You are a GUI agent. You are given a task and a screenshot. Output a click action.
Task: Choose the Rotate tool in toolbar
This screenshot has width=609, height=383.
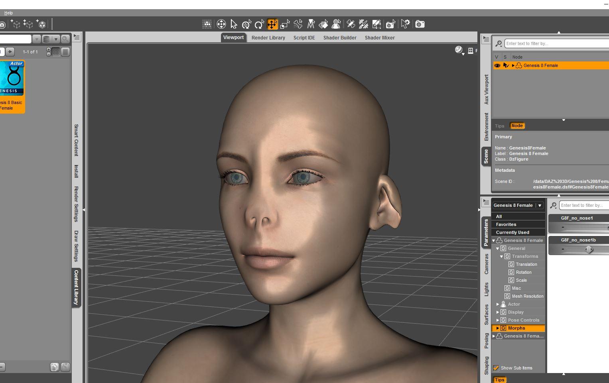pos(259,24)
